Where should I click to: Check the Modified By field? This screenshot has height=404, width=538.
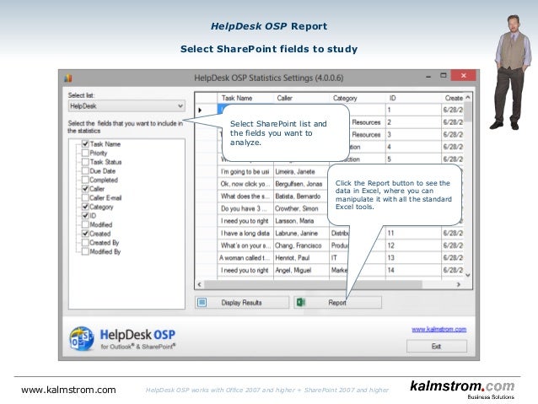tap(85, 251)
